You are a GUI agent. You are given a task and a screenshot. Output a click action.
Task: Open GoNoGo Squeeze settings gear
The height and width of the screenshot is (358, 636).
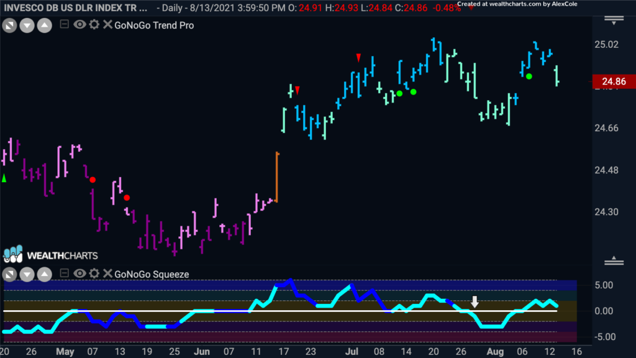point(94,273)
